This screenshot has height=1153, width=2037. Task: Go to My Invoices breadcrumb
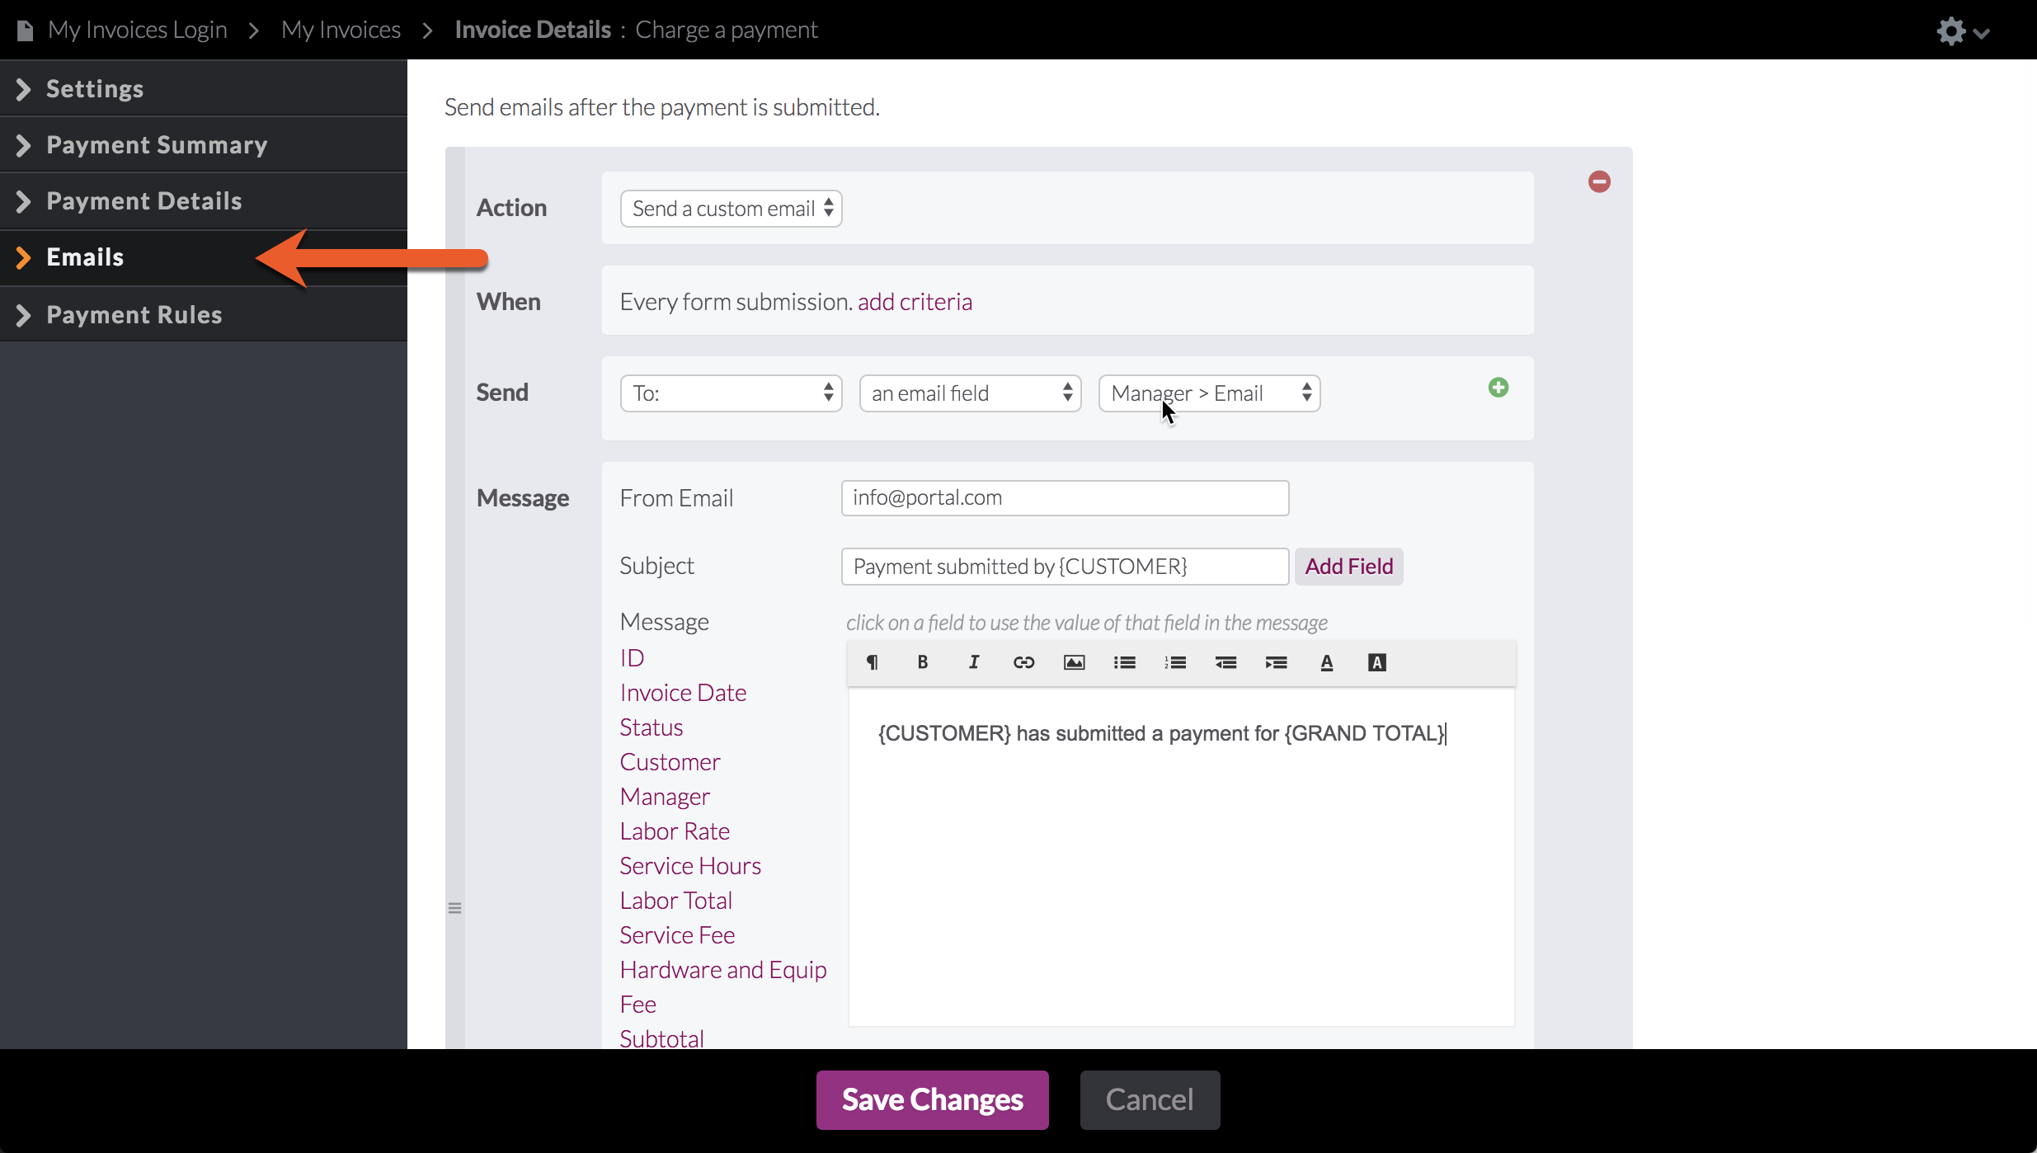tap(341, 30)
